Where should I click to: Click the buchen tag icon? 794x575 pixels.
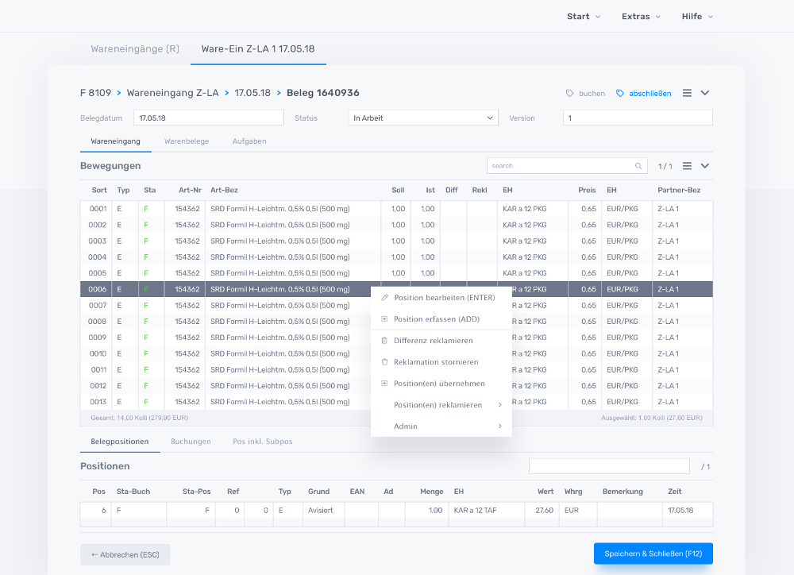click(570, 94)
